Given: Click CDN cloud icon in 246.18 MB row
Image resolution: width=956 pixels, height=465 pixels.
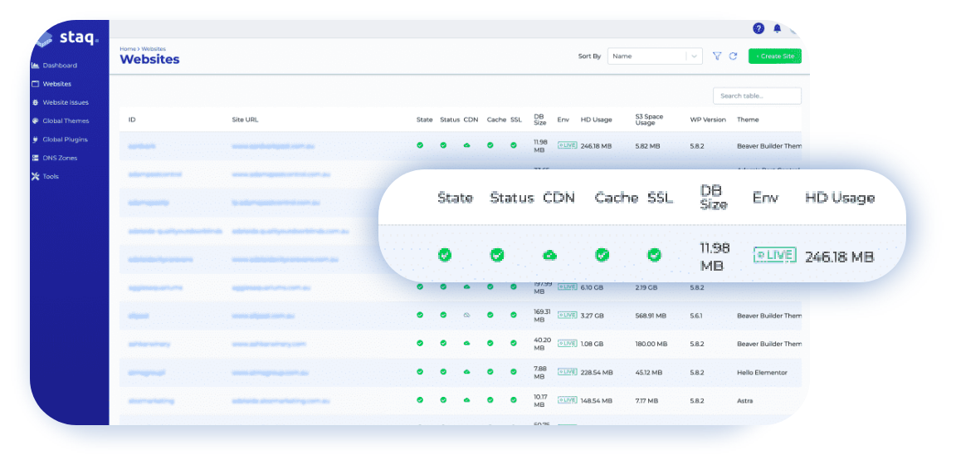Looking at the screenshot, I should [x=467, y=145].
